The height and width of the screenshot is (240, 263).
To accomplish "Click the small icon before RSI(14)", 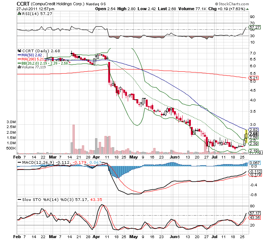I will [x=20, y=14].
